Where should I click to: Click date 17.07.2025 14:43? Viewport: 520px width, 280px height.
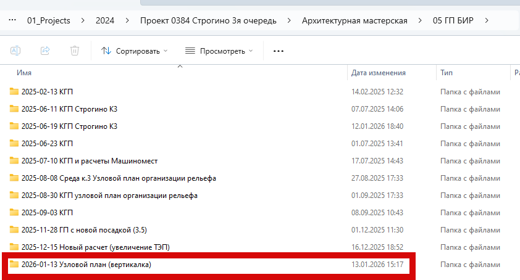click(x=377, y=161)
